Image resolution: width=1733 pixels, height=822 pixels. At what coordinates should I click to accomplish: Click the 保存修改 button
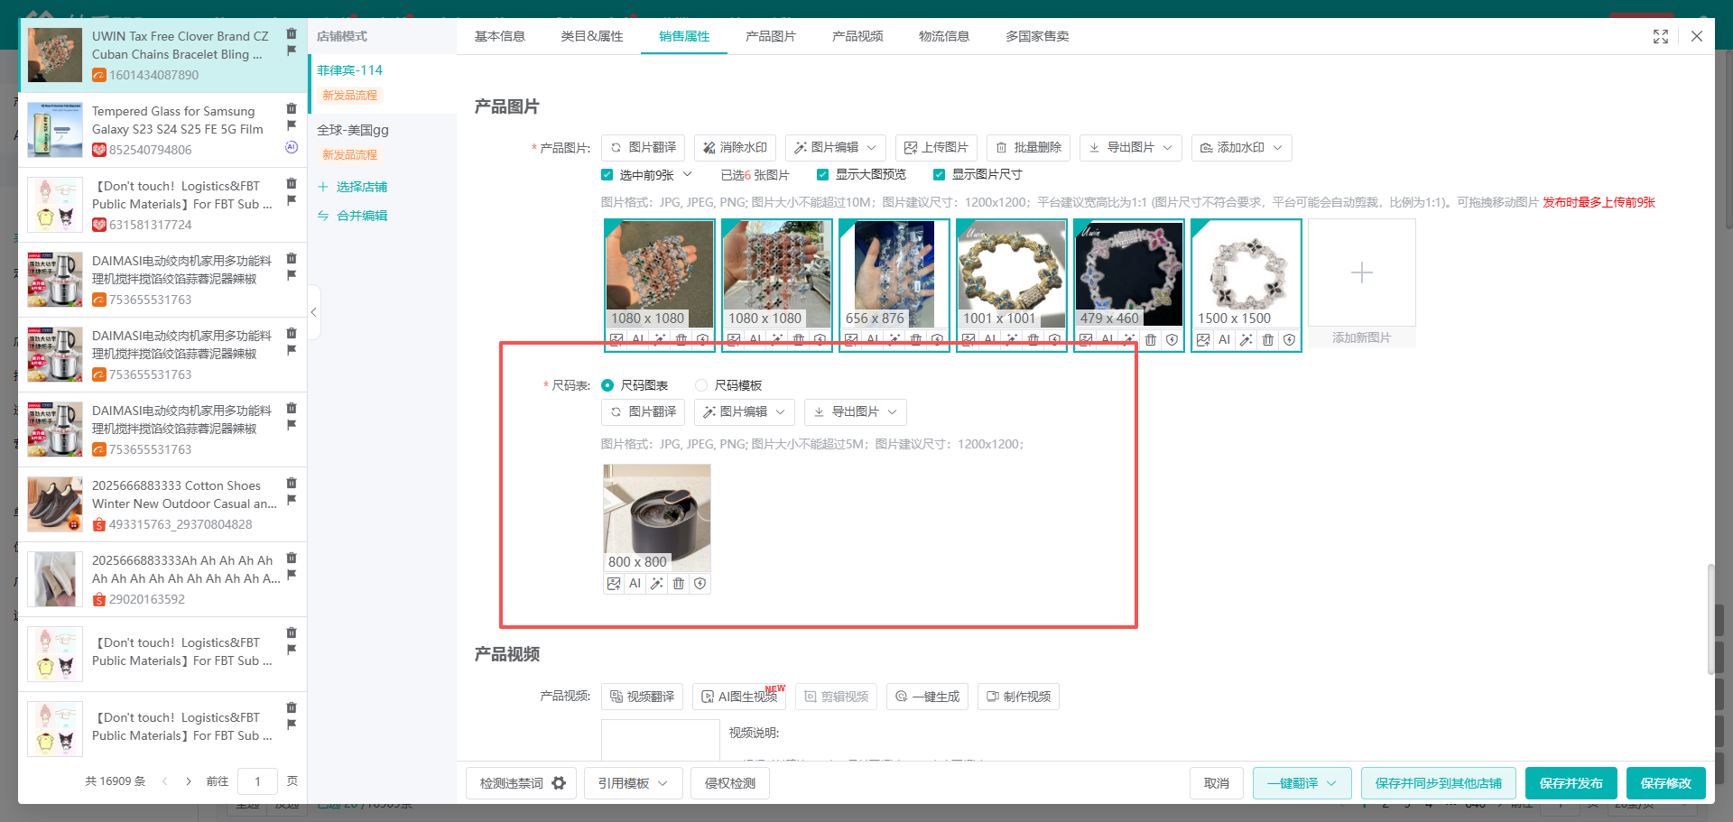pos(1665,783)
